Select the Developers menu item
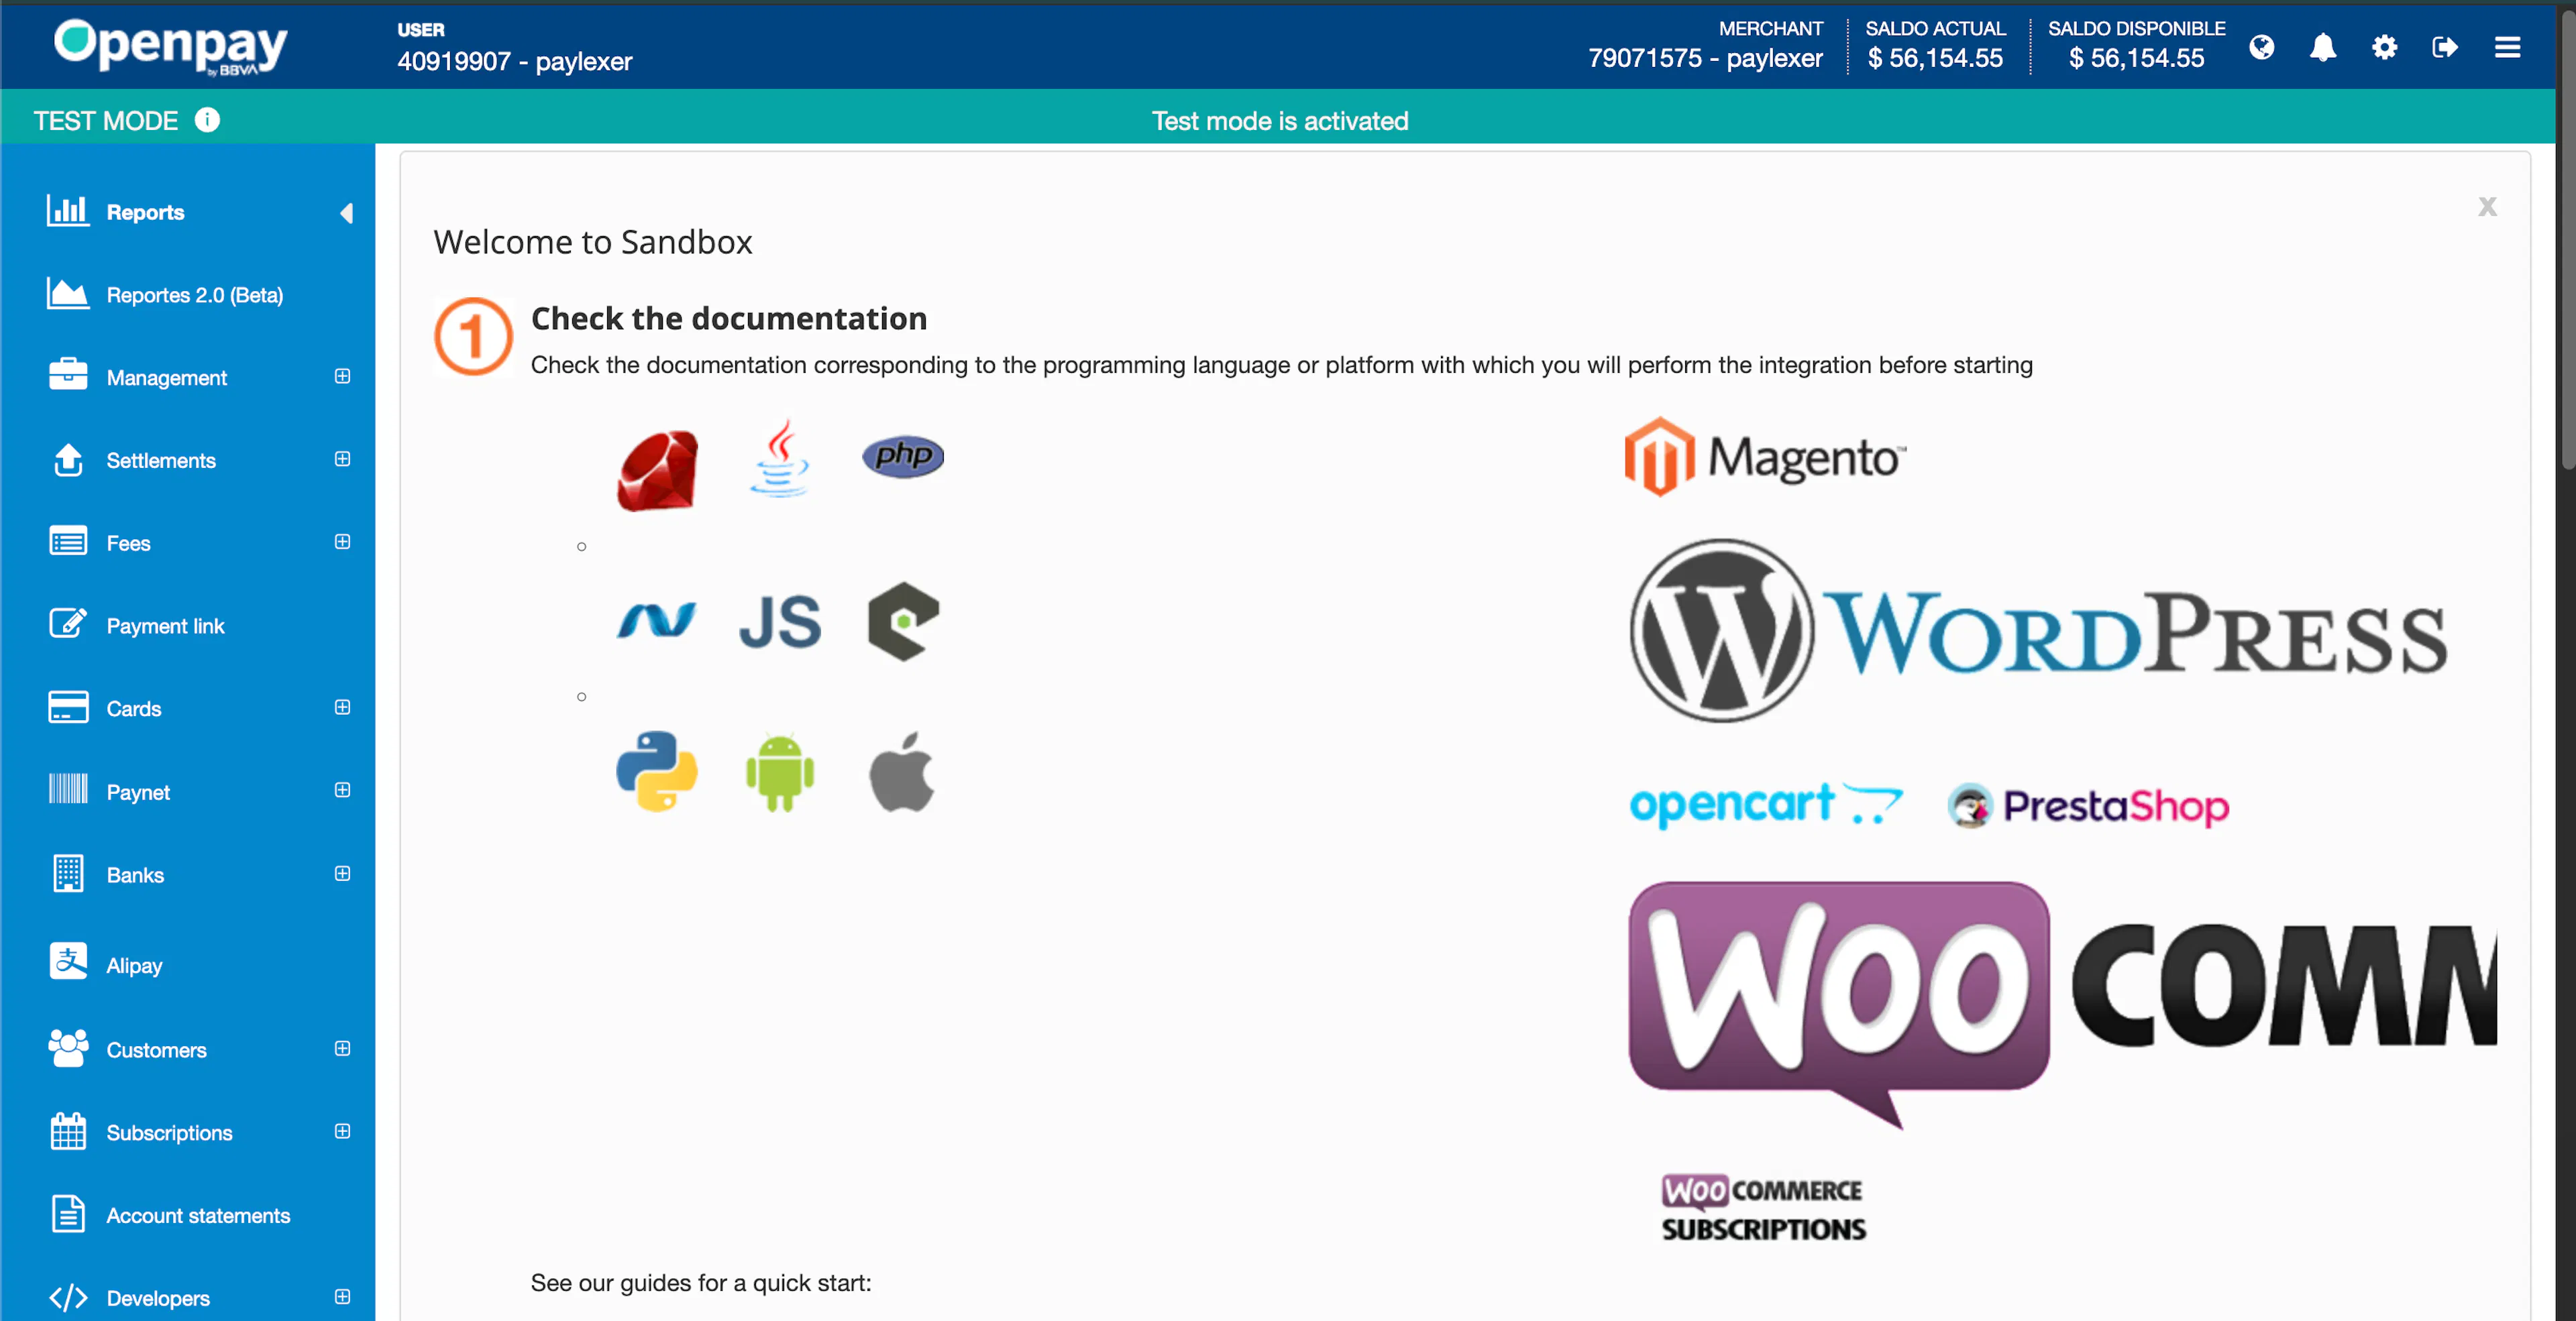 click(188, 1298)
